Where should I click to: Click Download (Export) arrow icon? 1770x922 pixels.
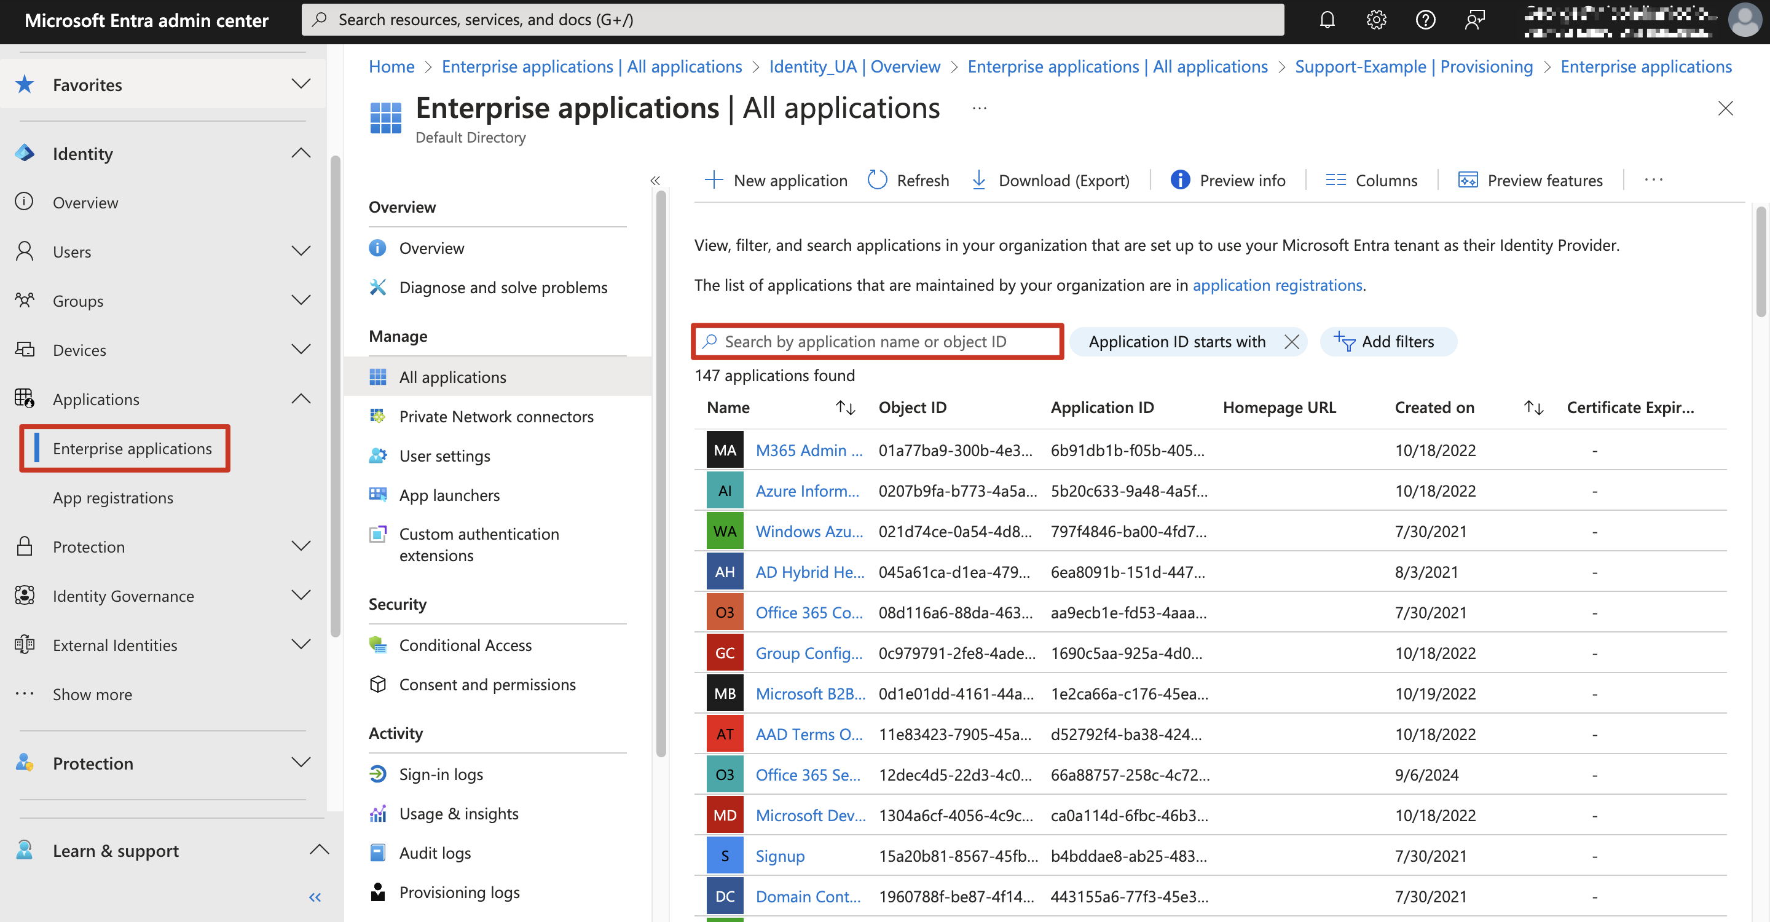click(979, 180)
